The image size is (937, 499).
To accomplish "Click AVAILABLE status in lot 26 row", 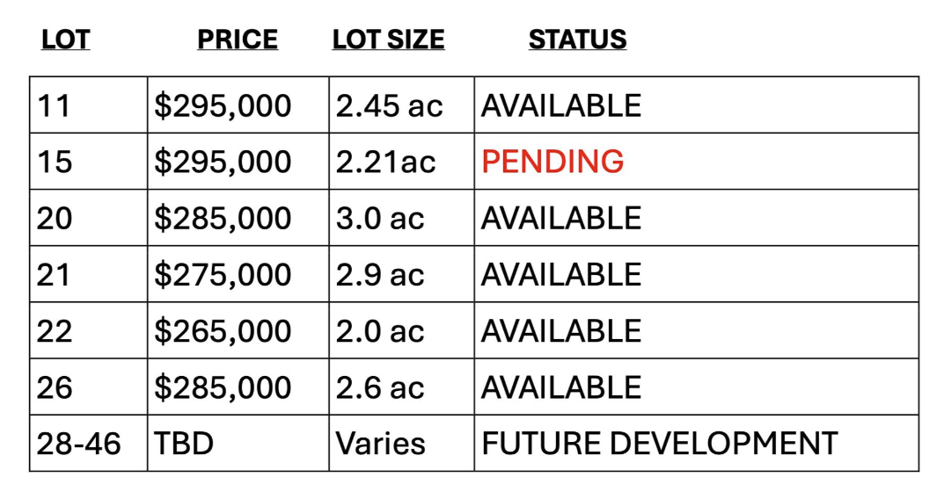I will pyautogui.click(x=561, y=387).
